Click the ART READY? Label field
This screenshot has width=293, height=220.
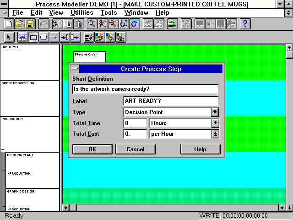171,101
